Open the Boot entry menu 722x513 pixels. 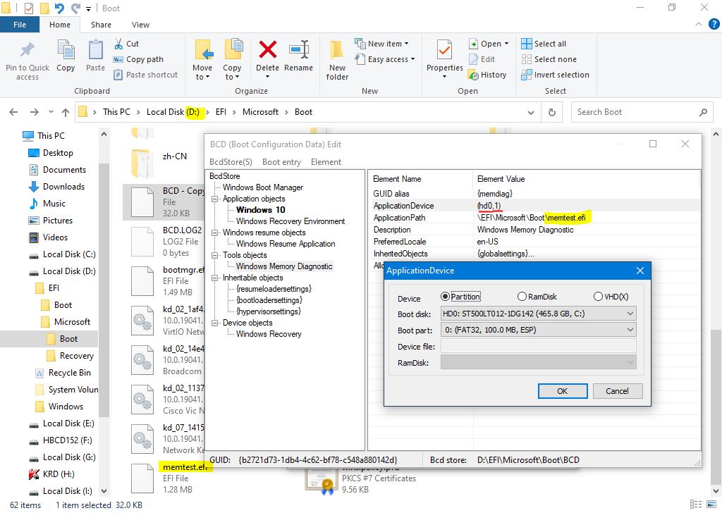281,162
